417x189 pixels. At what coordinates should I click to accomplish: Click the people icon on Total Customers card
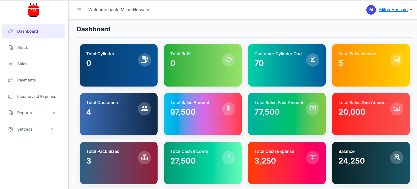click(145, 109)
